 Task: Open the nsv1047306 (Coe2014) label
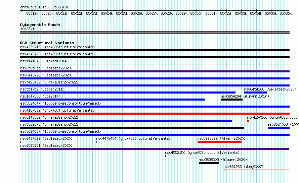40,96
